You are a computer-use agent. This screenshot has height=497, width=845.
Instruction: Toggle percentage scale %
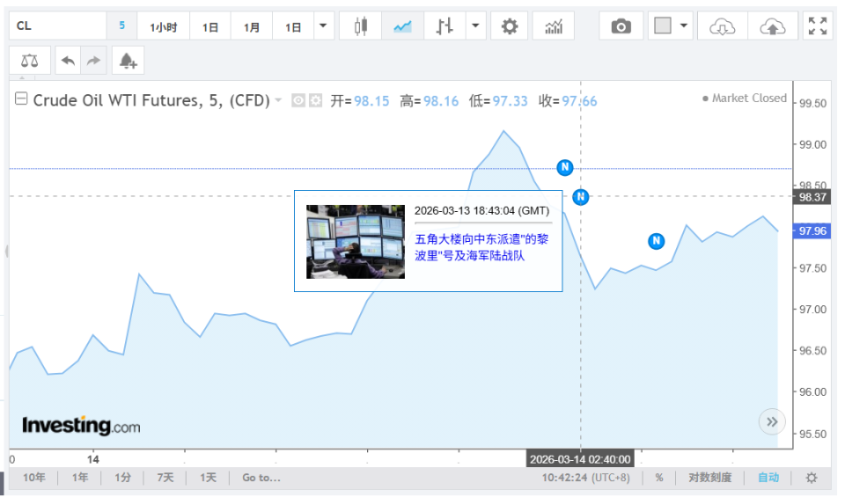659,478
